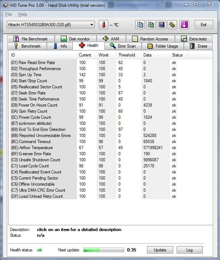The image size is (220, 260).
Task: Switch to the File Benchmark tab
Action: (31, 39)
